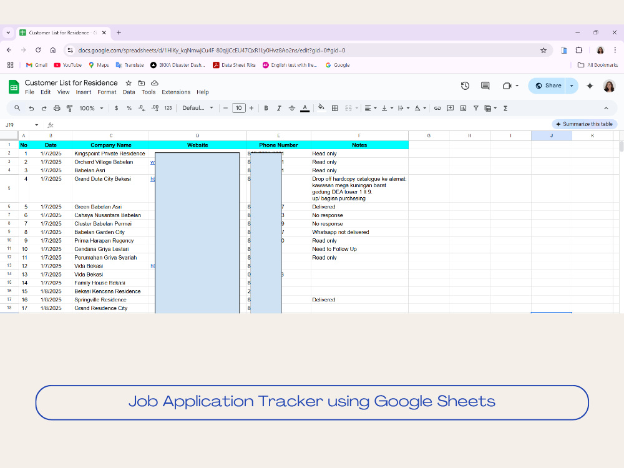Format as currency with dollar icon
The width and height of the screenshot is (624, 468).
(116, 108)
